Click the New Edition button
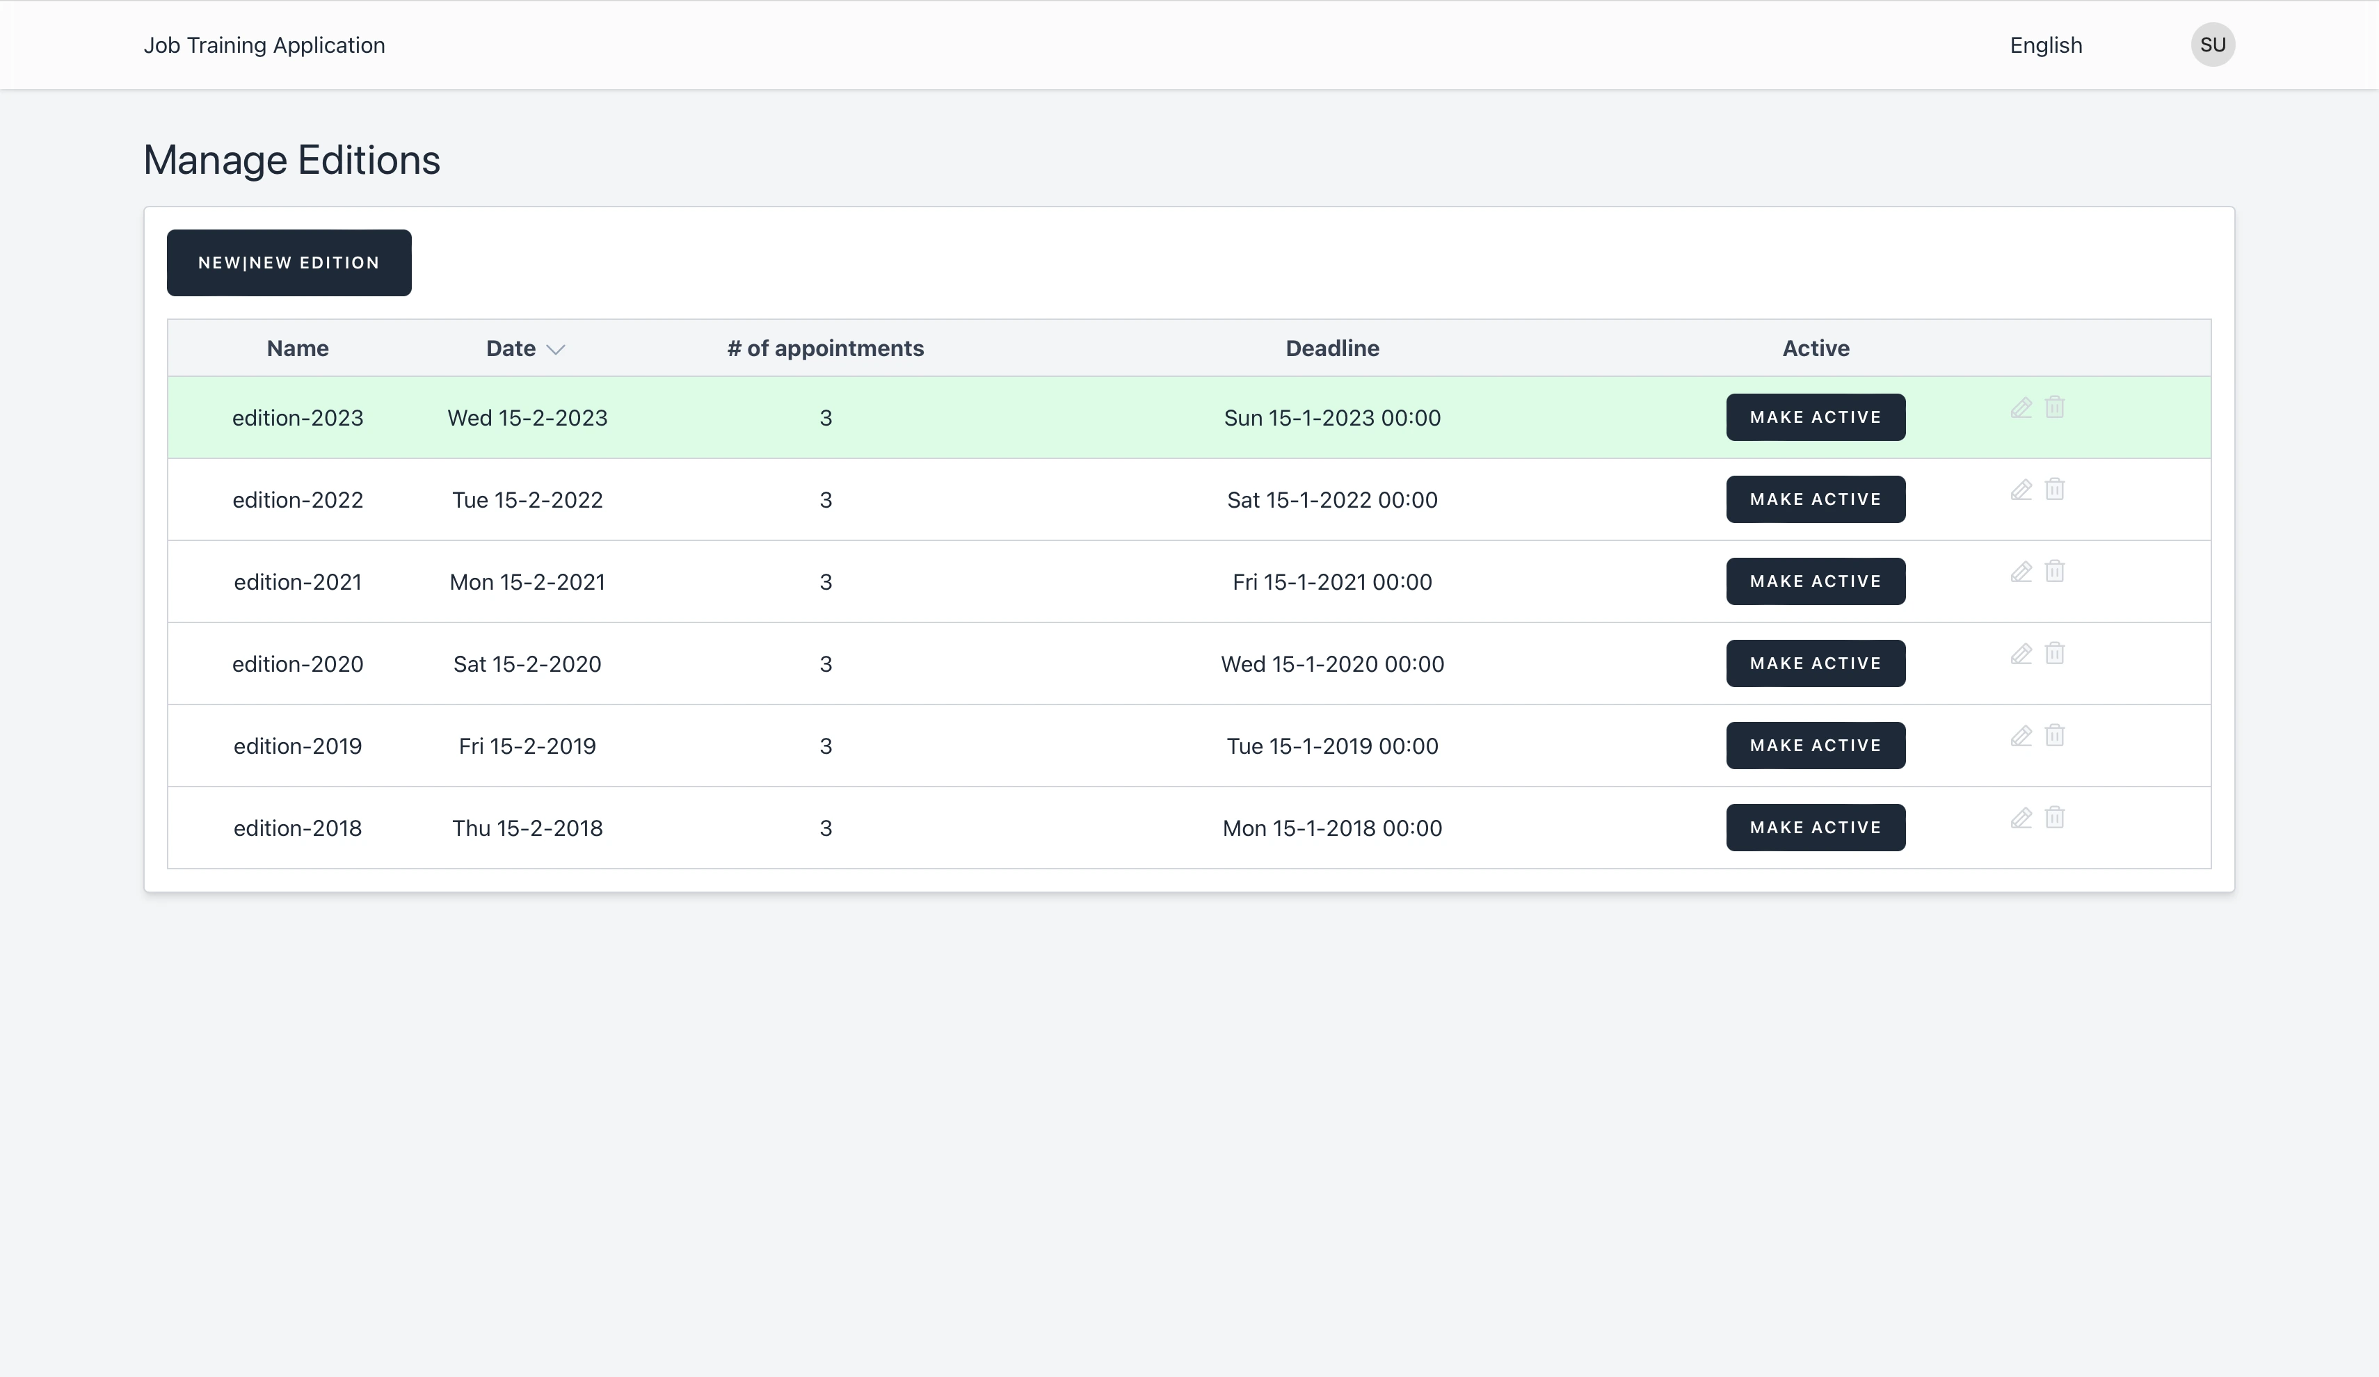2379x1377 pixels. tap(289, 262)
